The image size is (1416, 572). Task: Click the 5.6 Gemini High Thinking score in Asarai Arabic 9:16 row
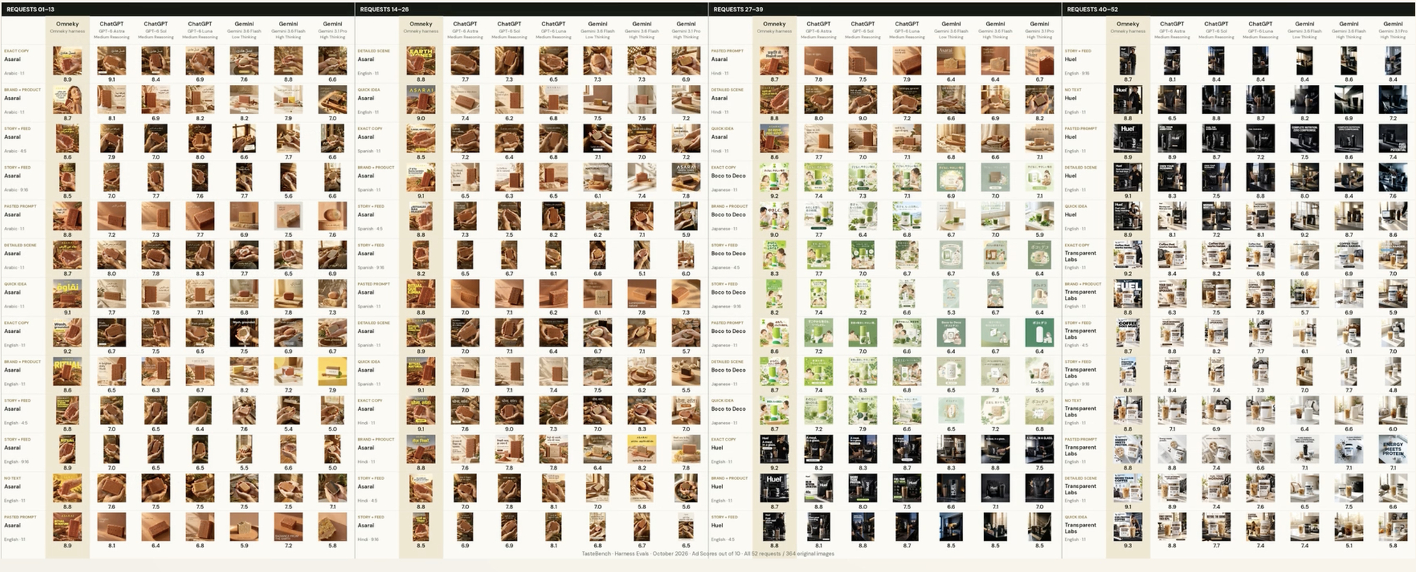(288, 196)
